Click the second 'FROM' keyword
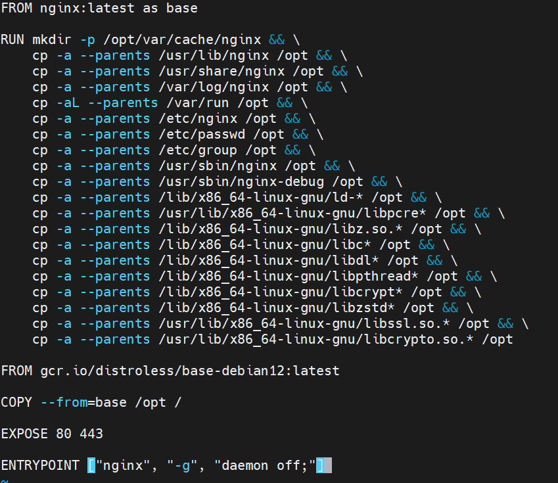 click(16, 371)
